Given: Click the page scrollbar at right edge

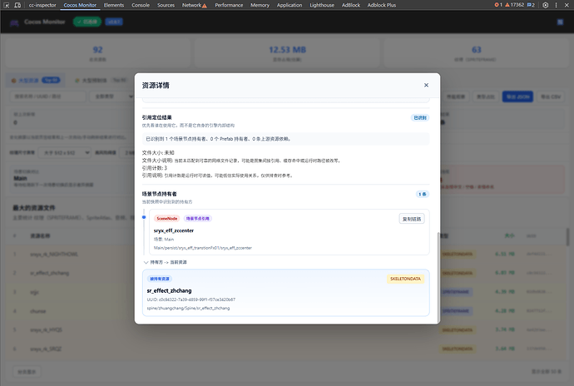Looking at the screenshot, I should pyautogui.click(x=568, y=236).
